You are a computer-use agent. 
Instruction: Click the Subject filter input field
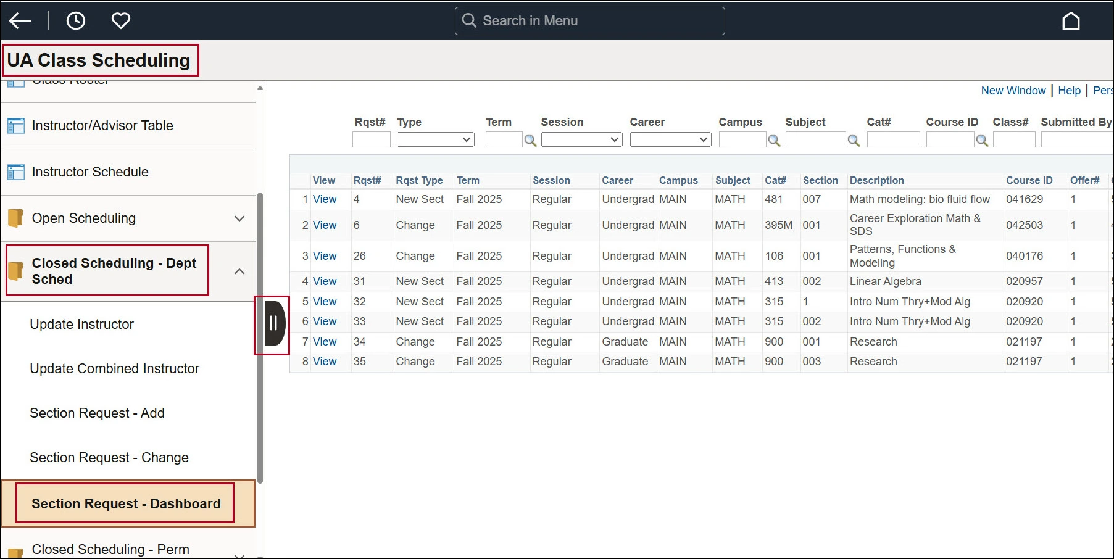(815, 140)
